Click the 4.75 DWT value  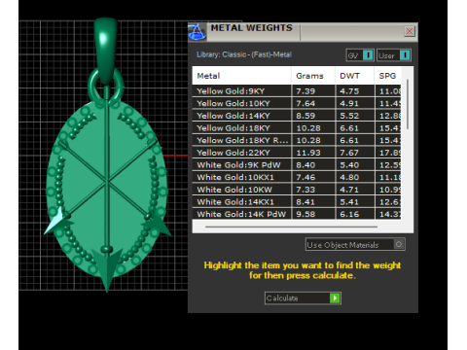pos(349,91)
